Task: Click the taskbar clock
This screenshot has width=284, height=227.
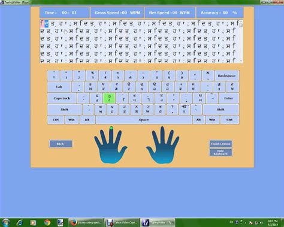Action: coord(273,223)
